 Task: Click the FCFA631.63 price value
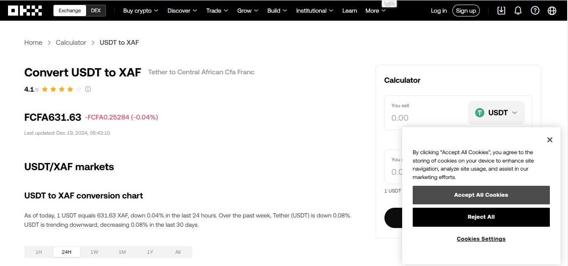coord(53,117)
